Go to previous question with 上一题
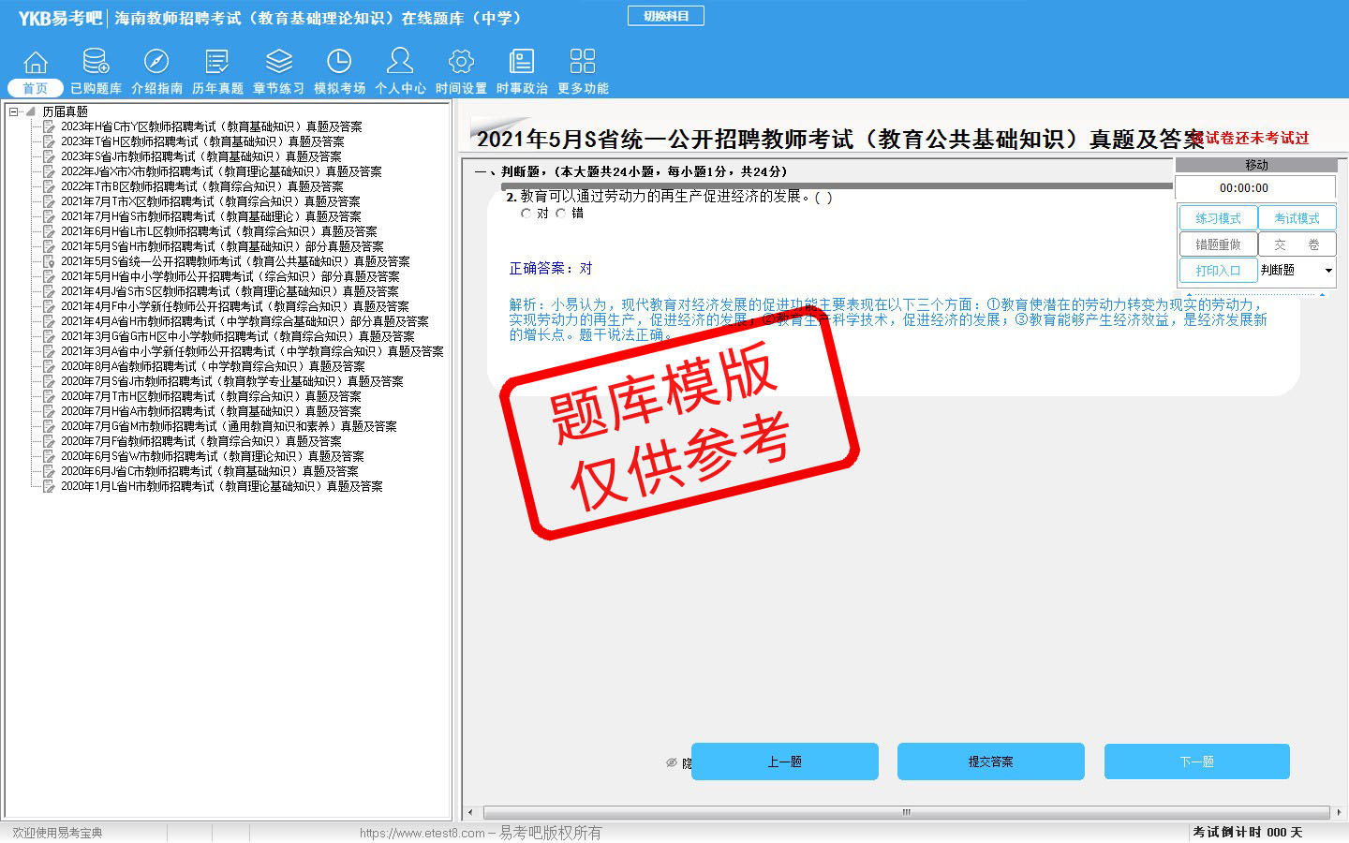 coord(784,762)
